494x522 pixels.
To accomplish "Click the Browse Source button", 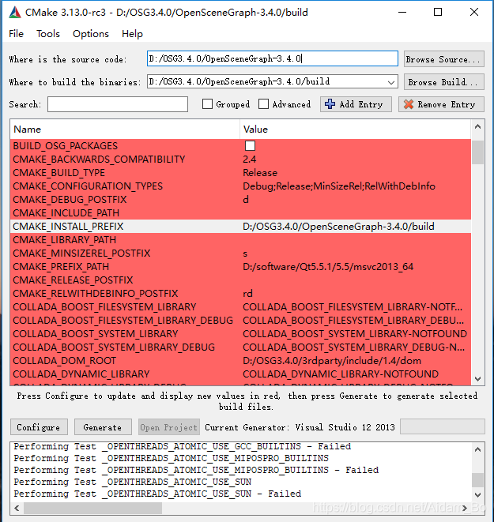I will pos(443,59).
